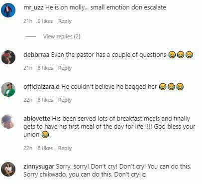
Task: Reply to mr_uzz comment
Action: coord(65,21)
